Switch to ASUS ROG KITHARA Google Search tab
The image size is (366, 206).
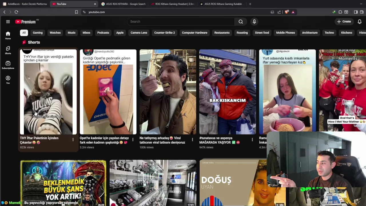coord(124,4)
